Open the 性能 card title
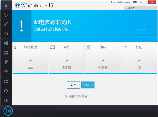Image resolution: width=158 pixels, height=117 pixels. pyautogui.click(x=139, y=47)
